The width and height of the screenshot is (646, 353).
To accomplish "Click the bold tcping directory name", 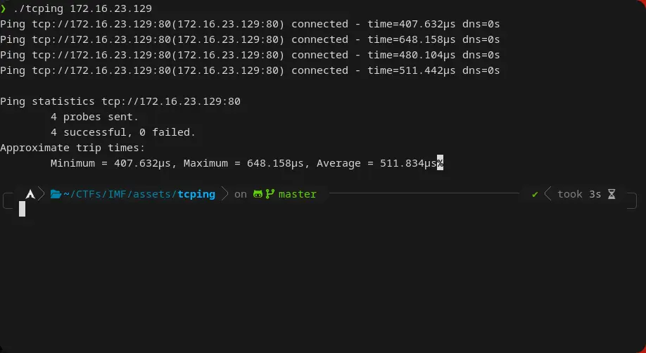I will pyautogui.click(x=196, y=194).
